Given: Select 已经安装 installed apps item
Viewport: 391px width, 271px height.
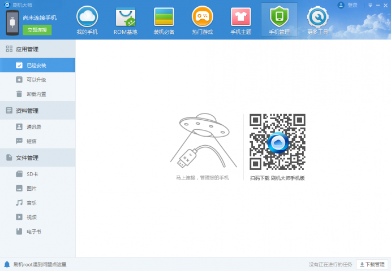Looking at the screenshot, I should [x=37, y=65].
